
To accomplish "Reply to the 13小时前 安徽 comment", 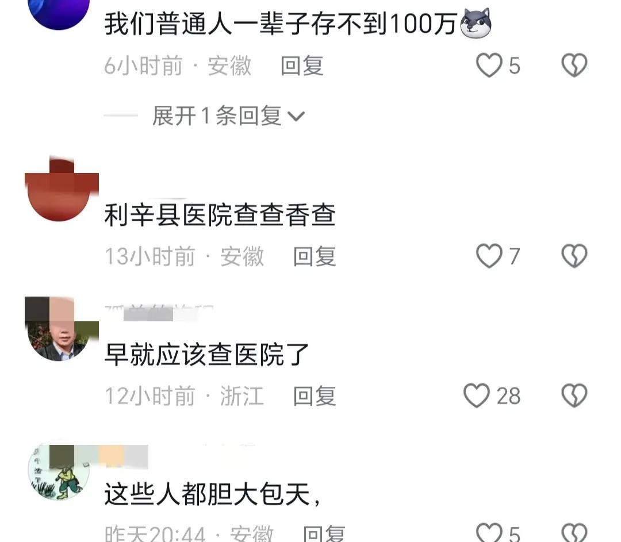I will 315,256.
